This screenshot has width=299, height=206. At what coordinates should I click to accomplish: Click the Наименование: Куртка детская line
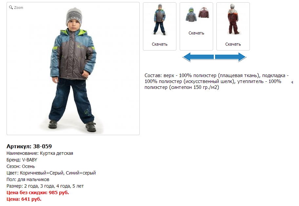click(40, 154)
